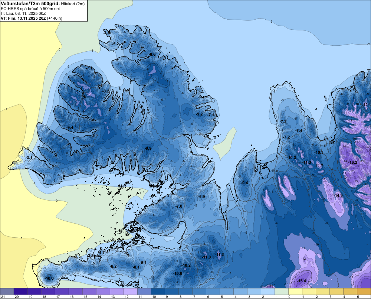Click the -5.1 temperature label
This screenshot has height=299, width=371.
[x=143, y=263]
